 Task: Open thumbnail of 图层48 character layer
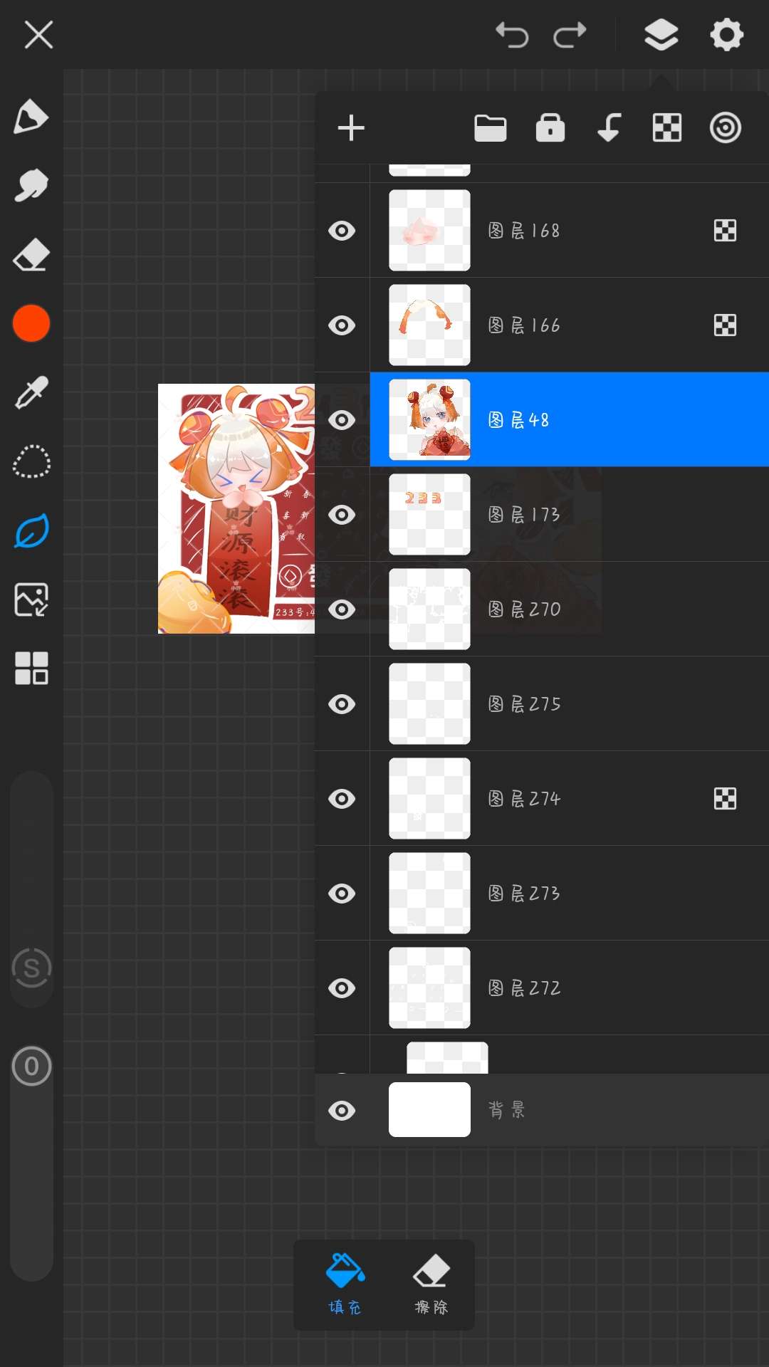429,420
